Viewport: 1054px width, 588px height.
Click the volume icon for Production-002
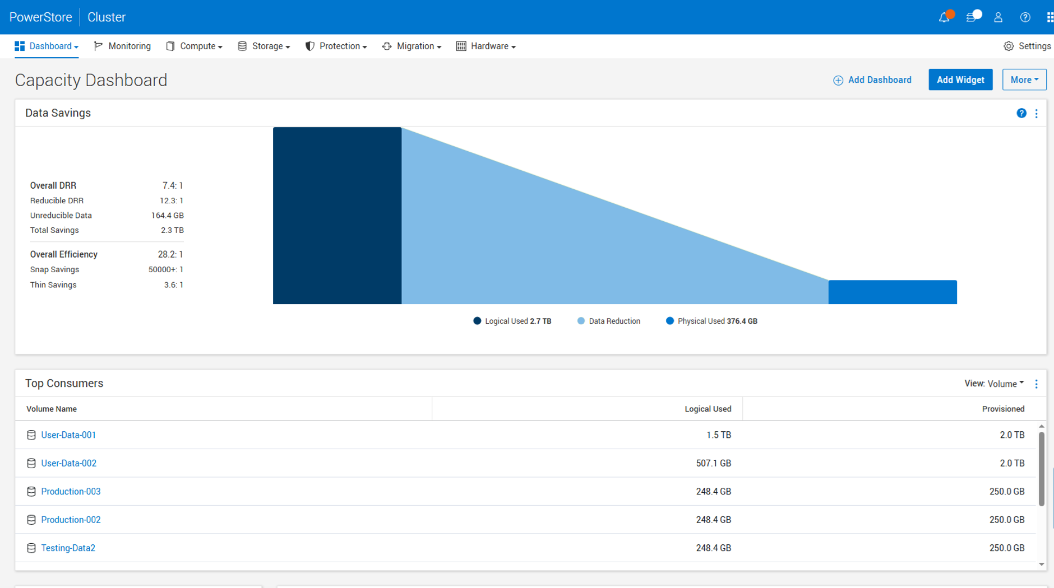pos(31,520)
